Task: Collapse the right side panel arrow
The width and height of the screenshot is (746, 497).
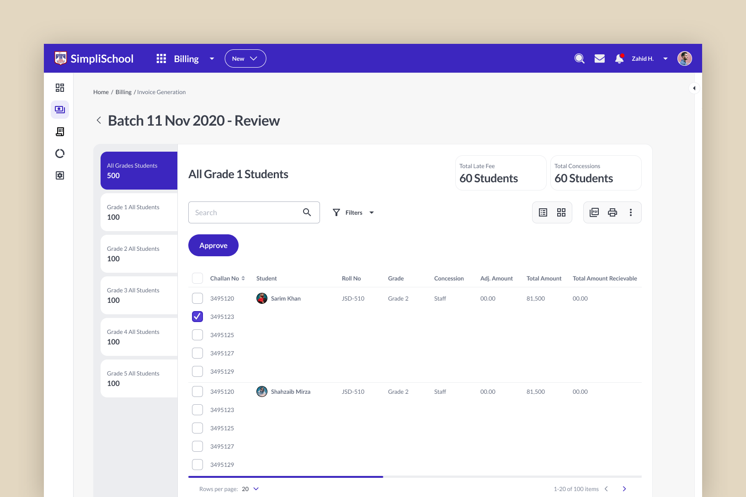Action: 694,88
